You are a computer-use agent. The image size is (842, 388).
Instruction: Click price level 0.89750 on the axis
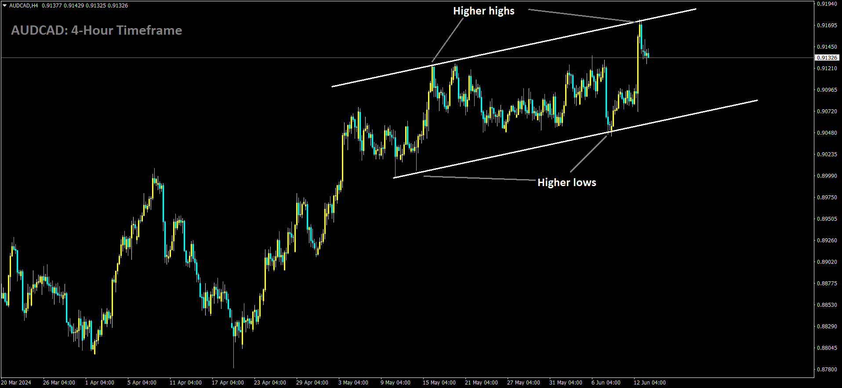point(827,197)
